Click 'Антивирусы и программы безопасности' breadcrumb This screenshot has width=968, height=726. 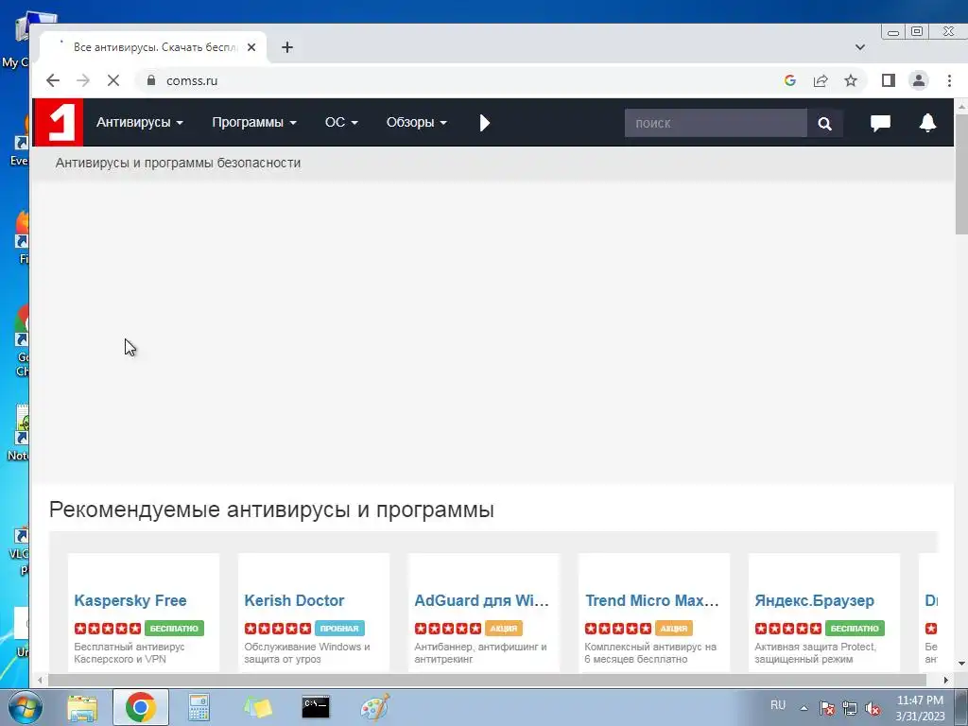[x=178, y=163]
